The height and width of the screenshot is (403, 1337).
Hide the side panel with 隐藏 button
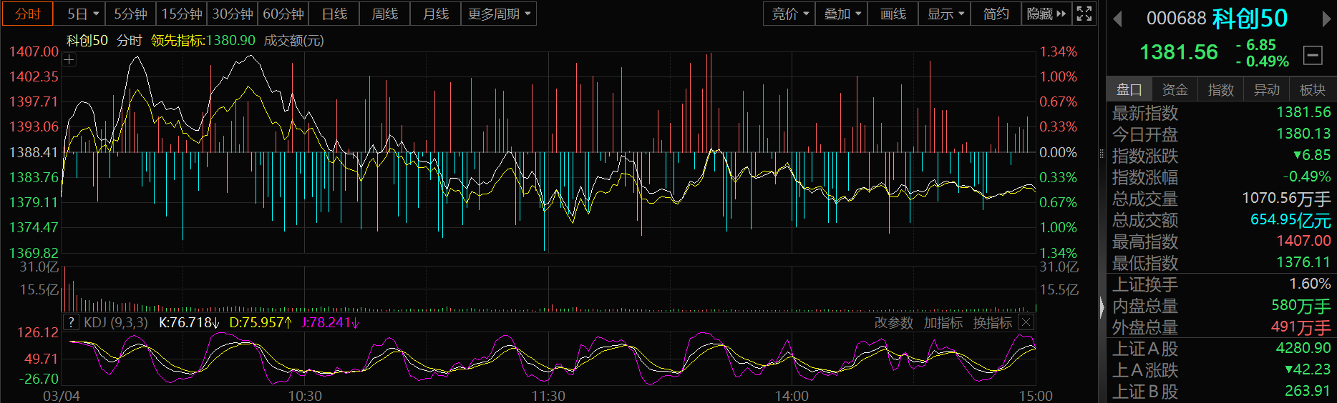tap(1046, 14)
